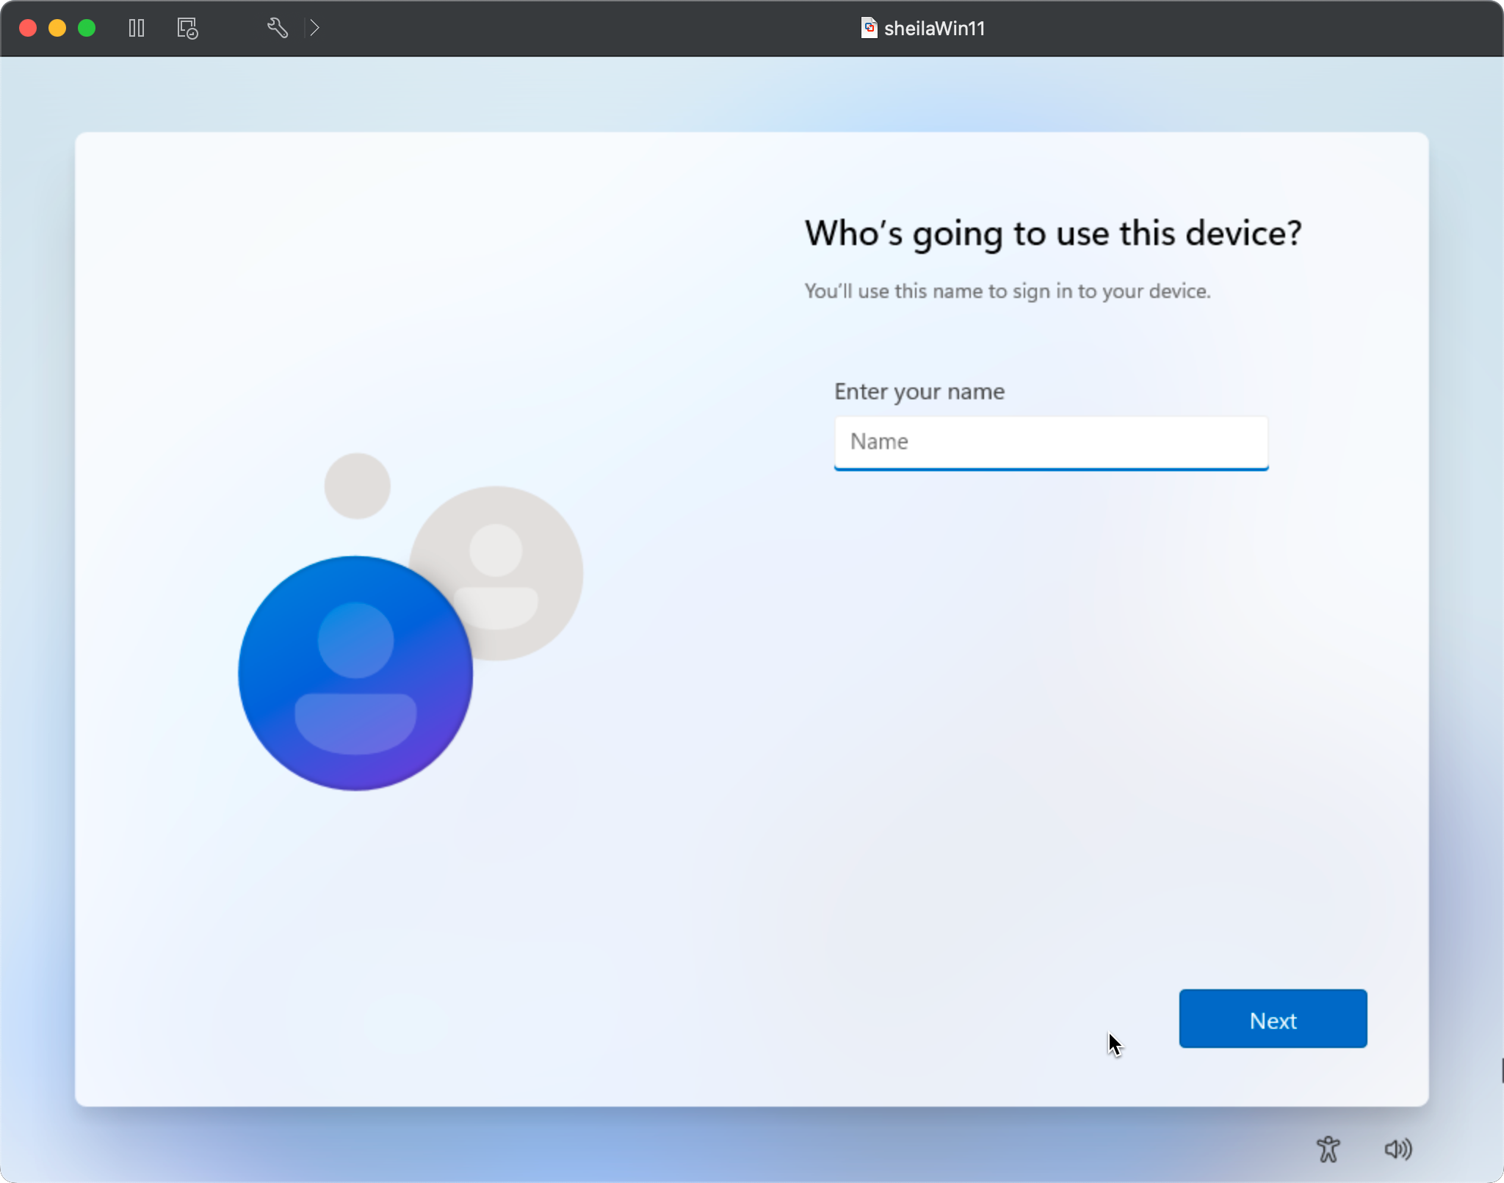Expand the toolbar chevron arrow
Screen dimensions: 1504x1183
pos(314,28)
